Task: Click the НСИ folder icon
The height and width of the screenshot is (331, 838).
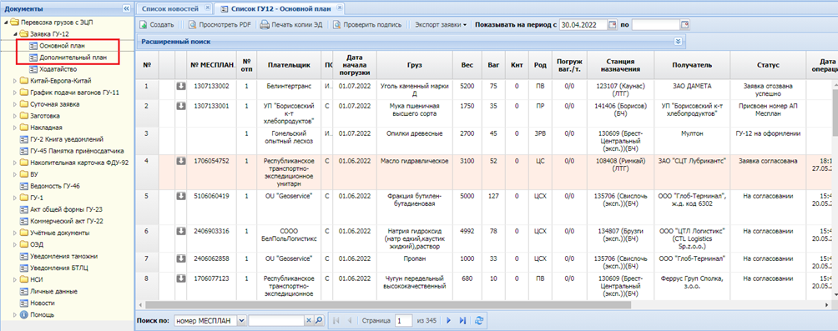Action: 23,279
